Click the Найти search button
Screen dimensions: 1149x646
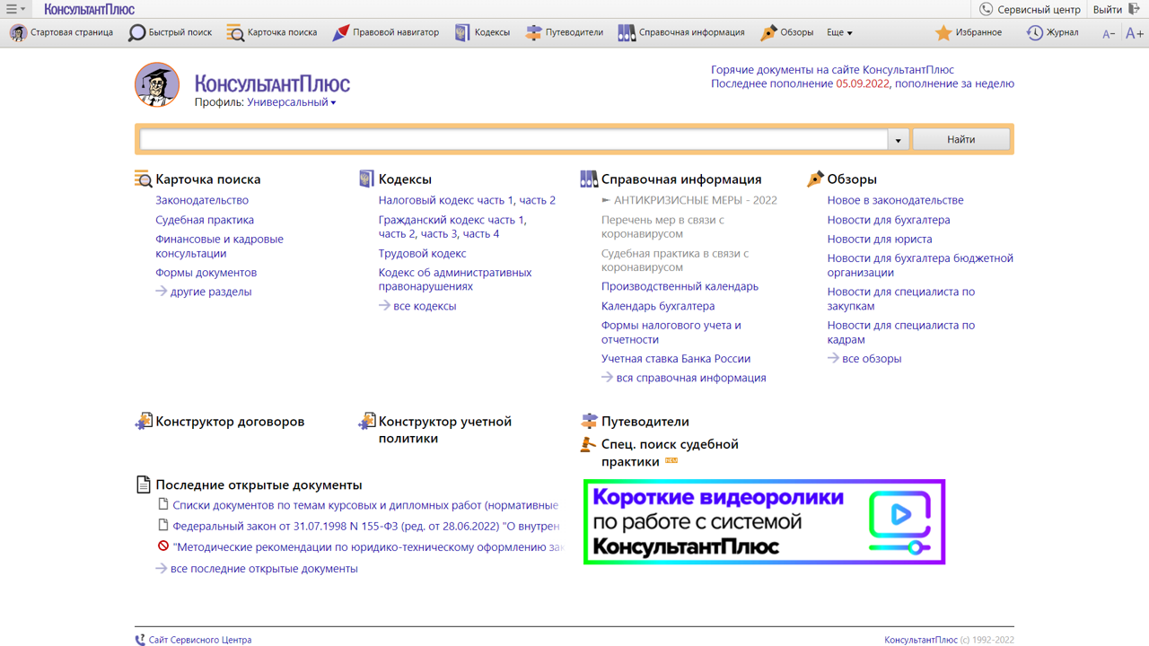point(960,139)
